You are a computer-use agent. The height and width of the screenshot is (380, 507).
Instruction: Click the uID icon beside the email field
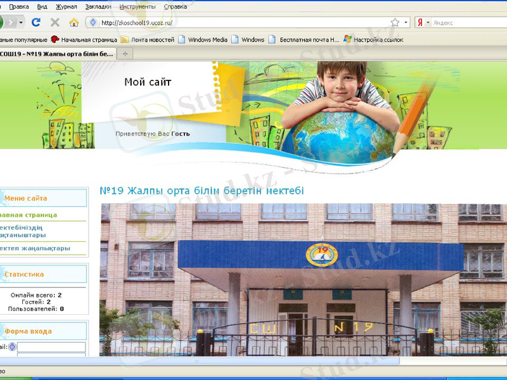[x=12, y=346]
